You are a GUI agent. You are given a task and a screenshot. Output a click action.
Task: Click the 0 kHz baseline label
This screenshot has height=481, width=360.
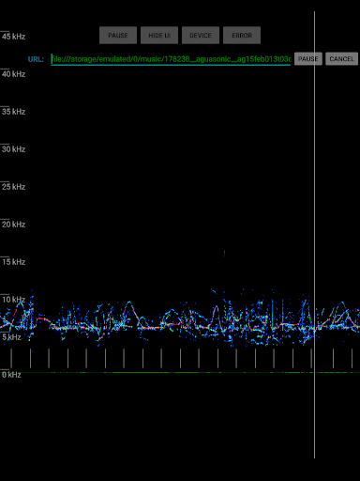click(11, 375)
